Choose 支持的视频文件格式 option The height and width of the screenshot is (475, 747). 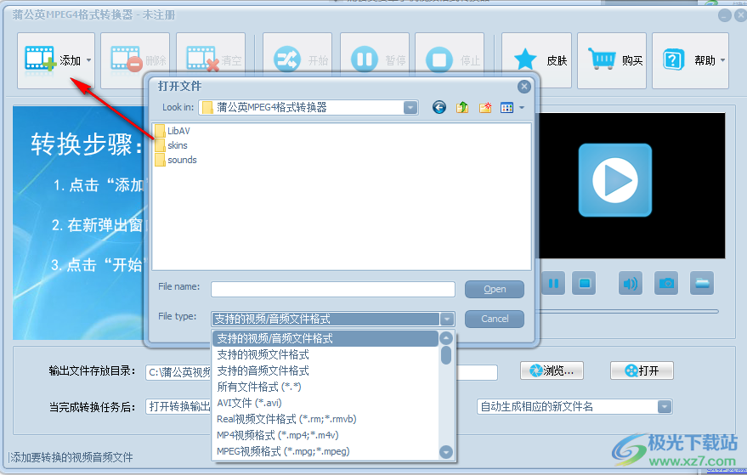[x=325, y=355]
